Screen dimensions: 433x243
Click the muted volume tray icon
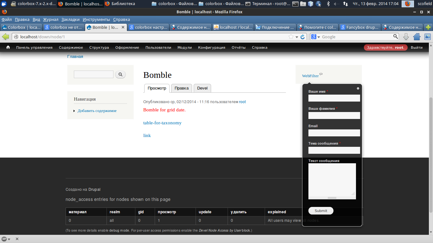(337, 4)
